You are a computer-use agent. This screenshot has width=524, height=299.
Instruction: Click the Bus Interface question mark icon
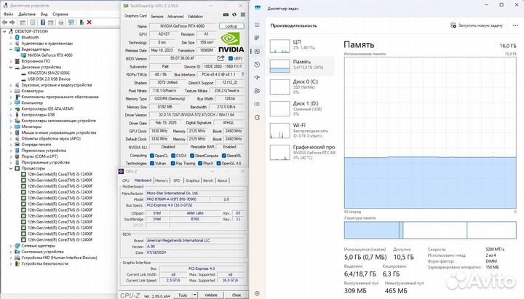tap(242, 74)
